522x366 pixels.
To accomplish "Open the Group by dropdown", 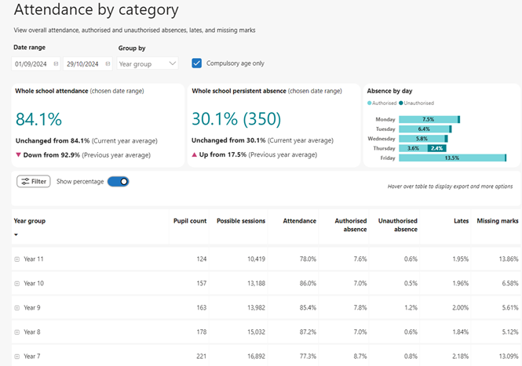I will (148, 63).
